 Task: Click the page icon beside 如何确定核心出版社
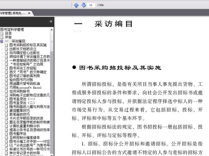6,53
